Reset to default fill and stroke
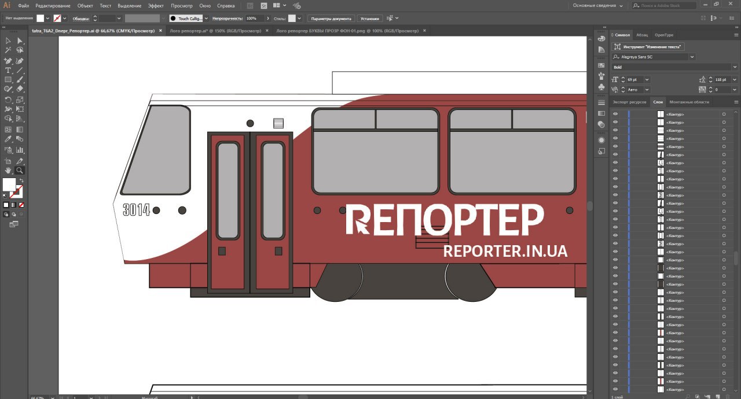This screenshot has width=741, height=399. pos(5,195)
